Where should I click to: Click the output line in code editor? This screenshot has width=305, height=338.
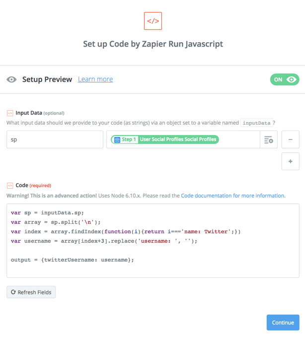coord(72,260)
